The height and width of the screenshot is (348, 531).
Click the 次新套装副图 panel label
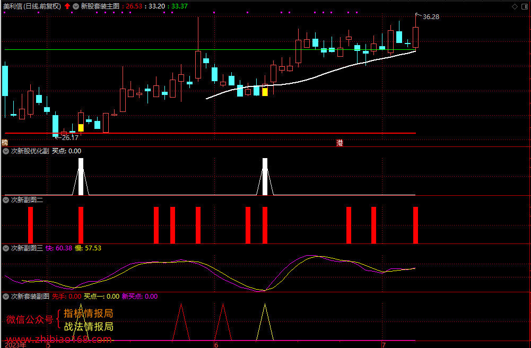[x=30, y=296]
